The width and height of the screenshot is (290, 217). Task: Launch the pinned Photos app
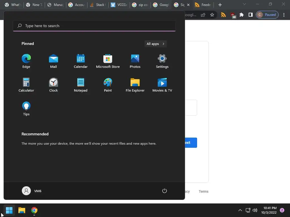point(135,61)
